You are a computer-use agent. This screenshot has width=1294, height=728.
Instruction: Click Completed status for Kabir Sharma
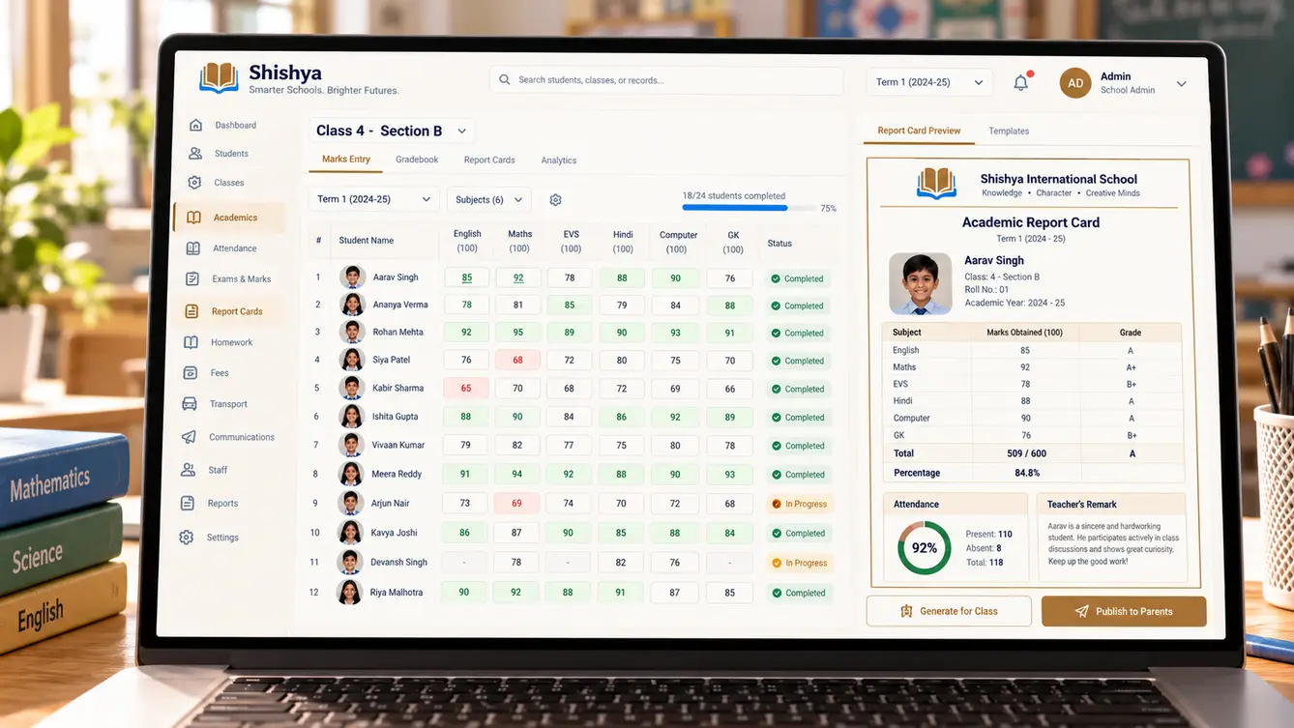798,389
